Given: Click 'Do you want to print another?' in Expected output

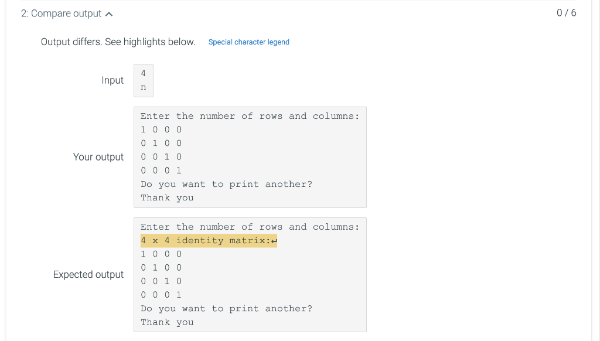Looking at the screenshot, I should 226,308.
